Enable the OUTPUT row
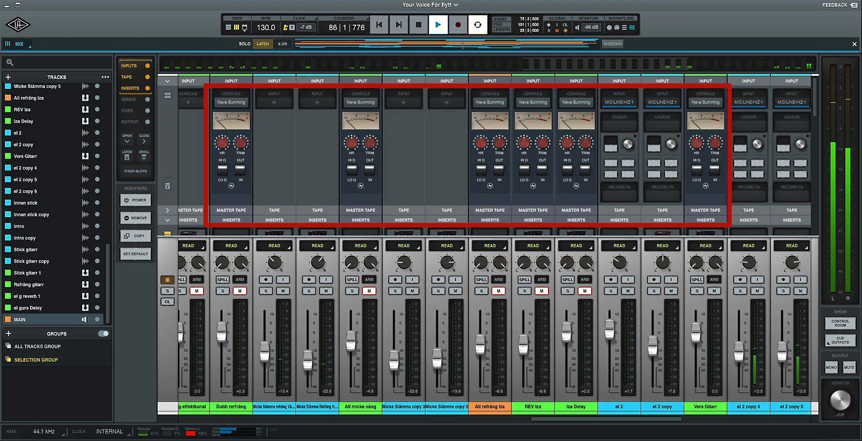The width and height of the screenshot is (862, 441). click(x=147, y=122)
